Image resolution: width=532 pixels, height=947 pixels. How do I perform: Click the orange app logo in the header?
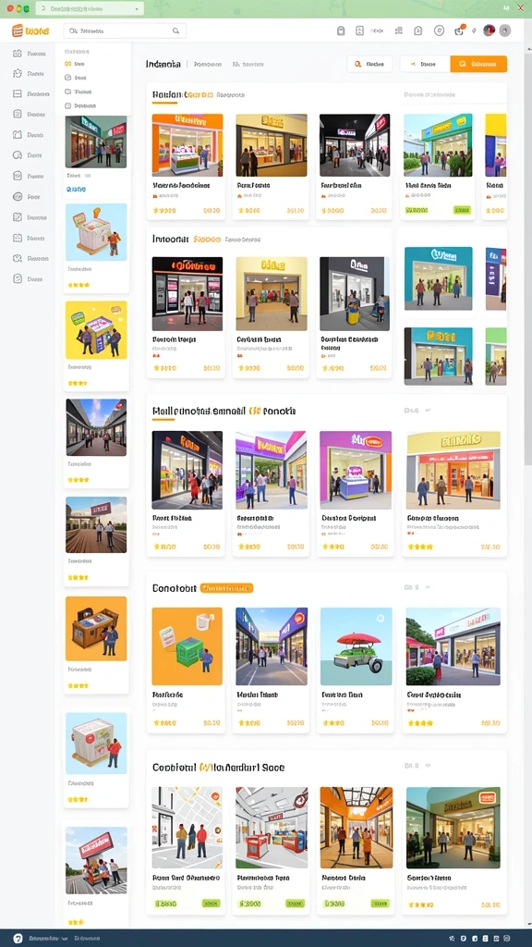click(x=30, y=31)
